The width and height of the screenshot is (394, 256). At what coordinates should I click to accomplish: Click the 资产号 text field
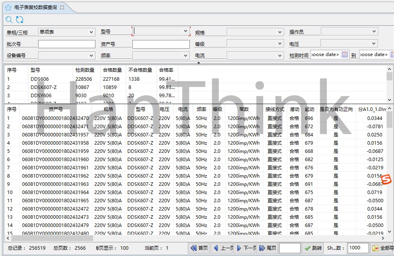(x=161, y=44)
